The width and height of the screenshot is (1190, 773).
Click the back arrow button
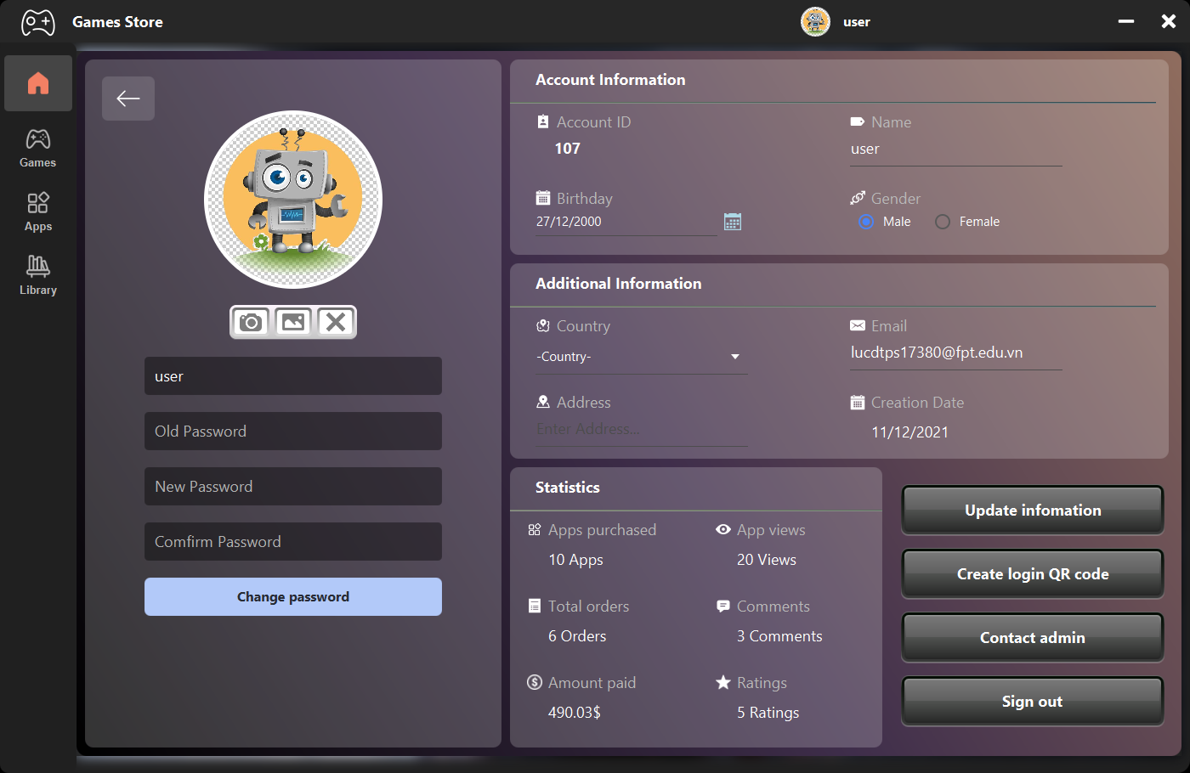coord(128,99)
